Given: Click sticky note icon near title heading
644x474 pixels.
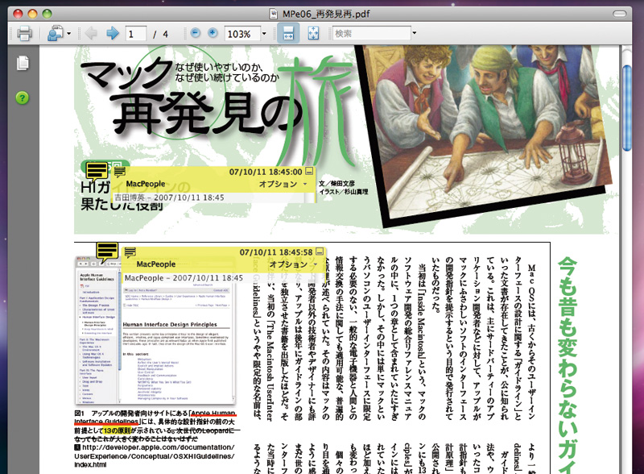Looking at the screenshot, I should coord(97,171).
